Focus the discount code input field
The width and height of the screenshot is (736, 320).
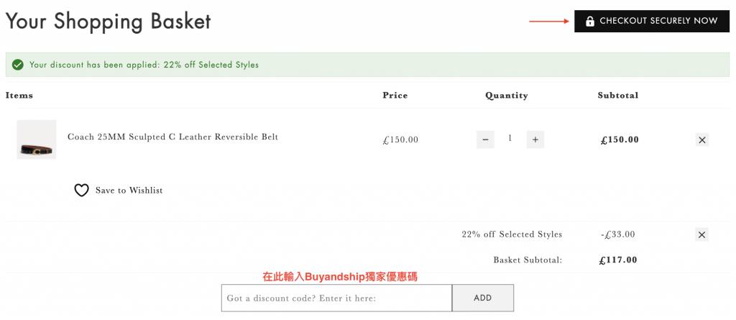[x=336, y=298]
